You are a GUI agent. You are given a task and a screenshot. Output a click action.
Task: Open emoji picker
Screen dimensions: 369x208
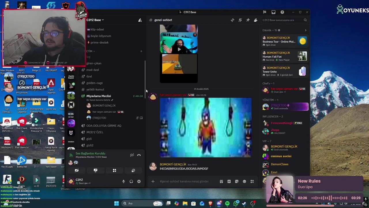(244, 181)
